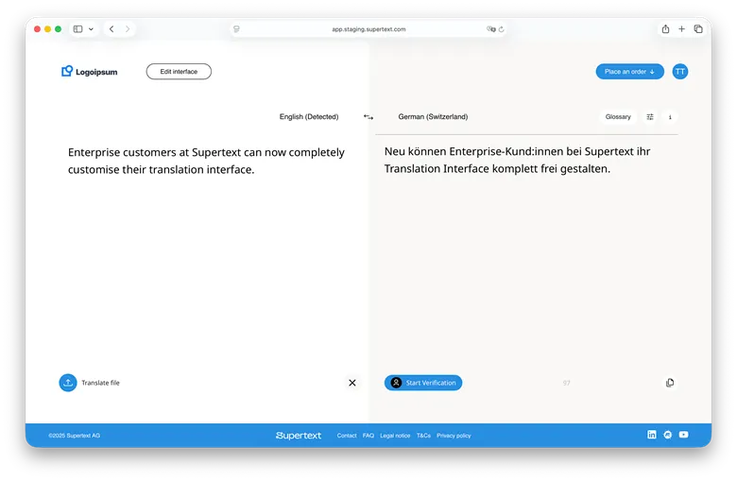
Task: Click the ©2025 Supertext AG text
Action: (x=75, y=436)
